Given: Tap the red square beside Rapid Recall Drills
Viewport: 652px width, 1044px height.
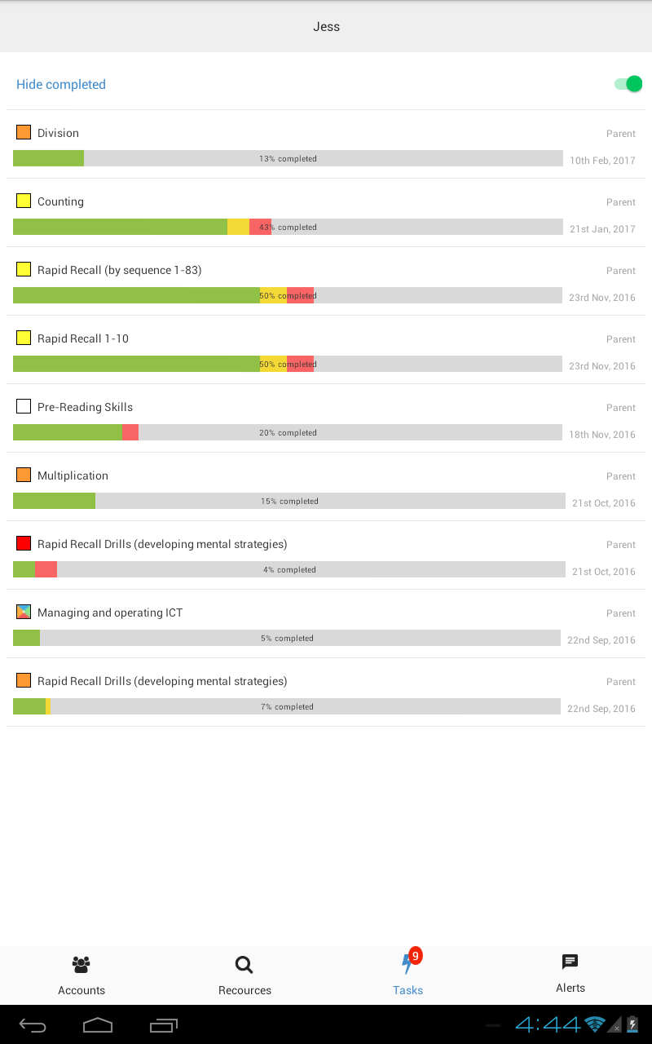Looking at the screenshot, I should click(x=24, y=543).
